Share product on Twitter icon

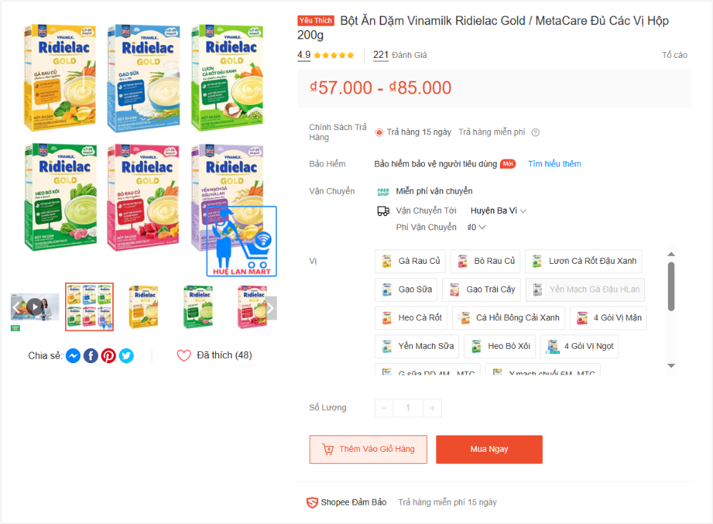click(127, 355)
